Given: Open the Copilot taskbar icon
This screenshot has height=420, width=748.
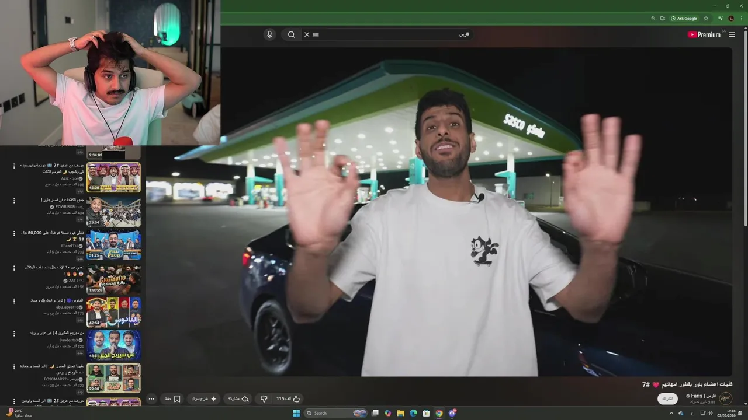Looking at the screenshot, I should tap(388, 413).
